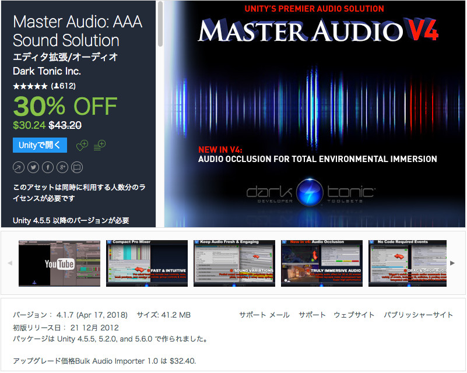Open the Audio Occlusion thumbnail
467x373 pixels.
(322, 263)
